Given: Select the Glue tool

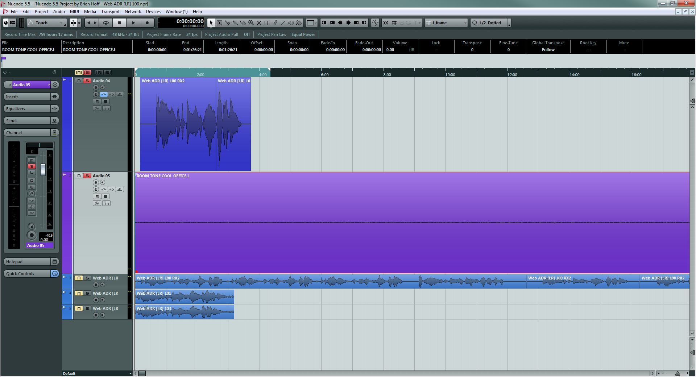Looking at the screenshot, I should 235,23.
